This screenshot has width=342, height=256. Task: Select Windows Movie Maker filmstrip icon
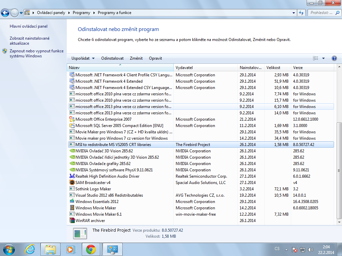coord(72,208)
